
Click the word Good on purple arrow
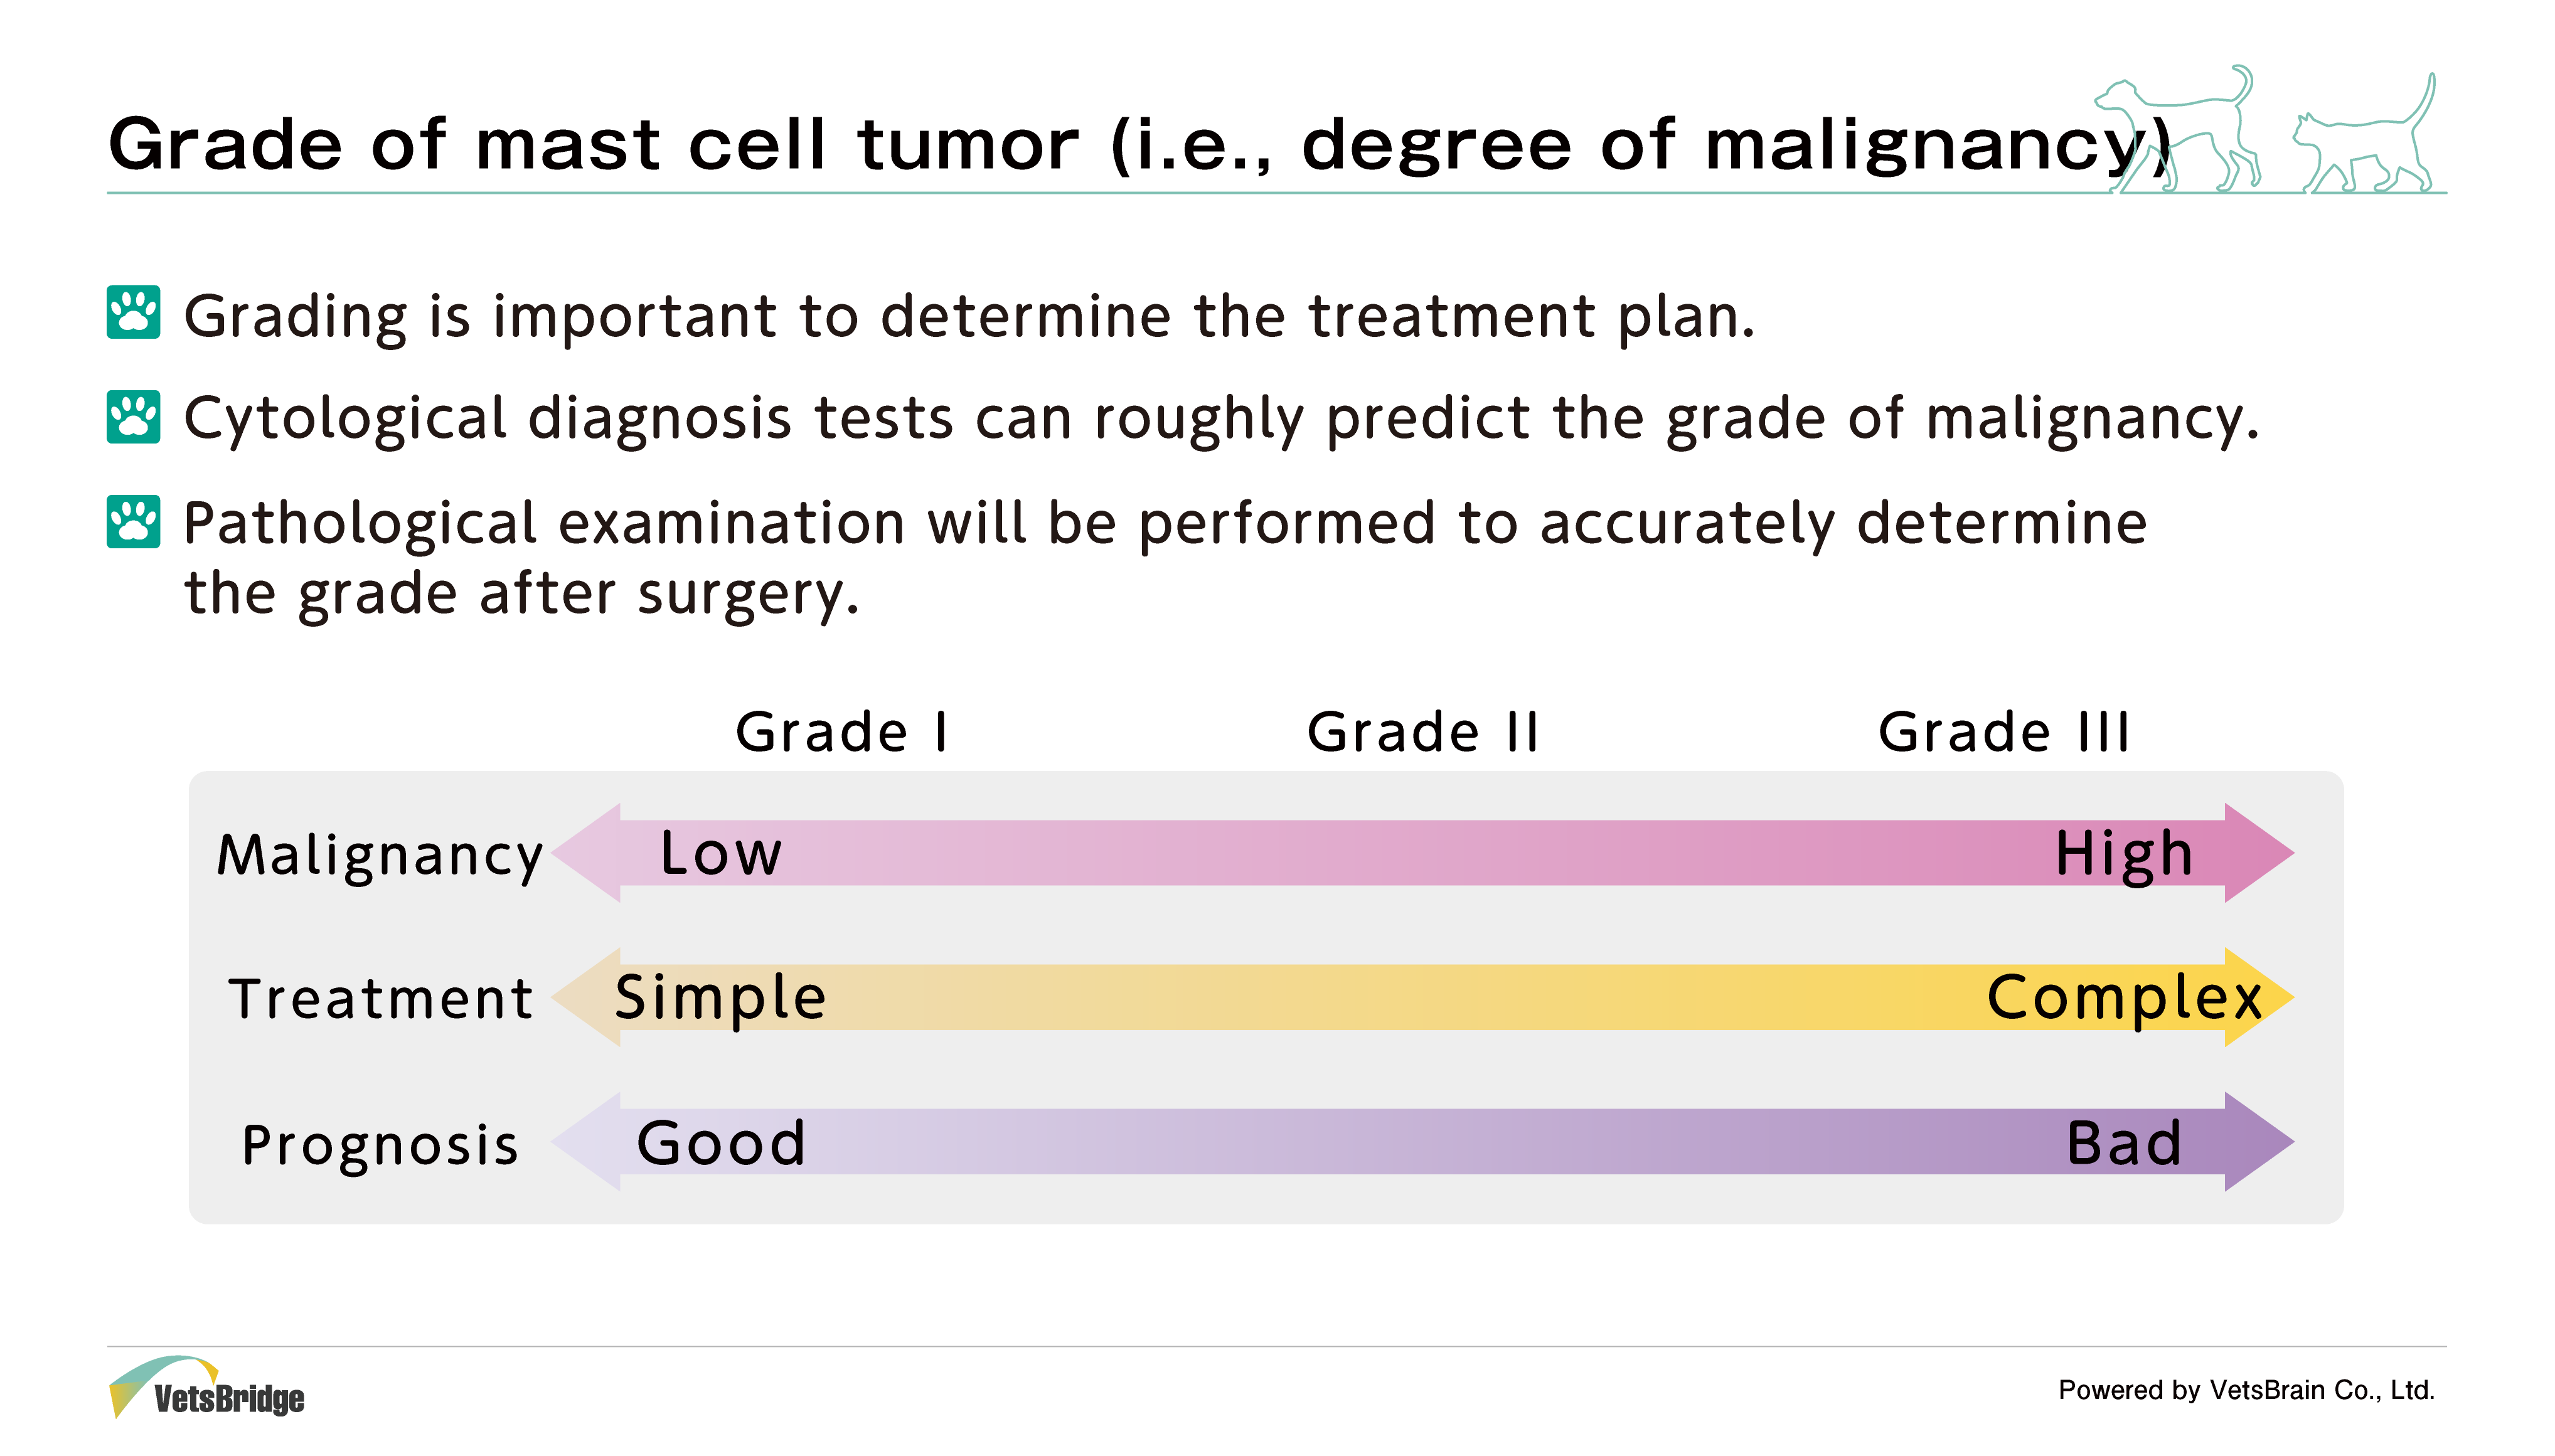(720, 1143)
